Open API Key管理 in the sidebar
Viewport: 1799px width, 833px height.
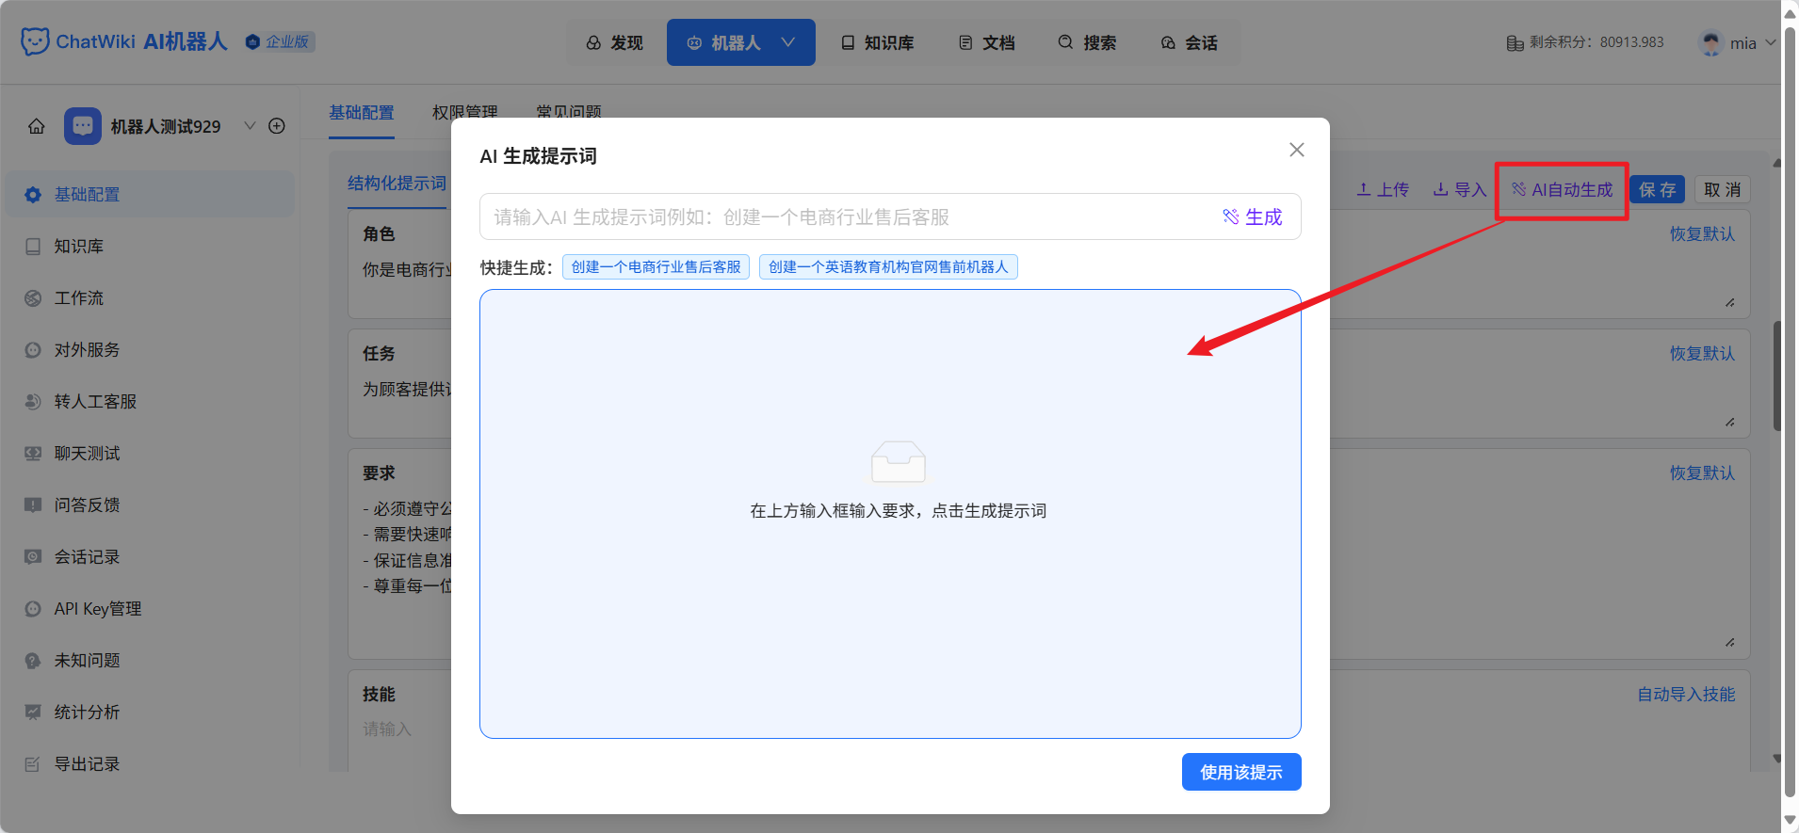coord(151,609)
